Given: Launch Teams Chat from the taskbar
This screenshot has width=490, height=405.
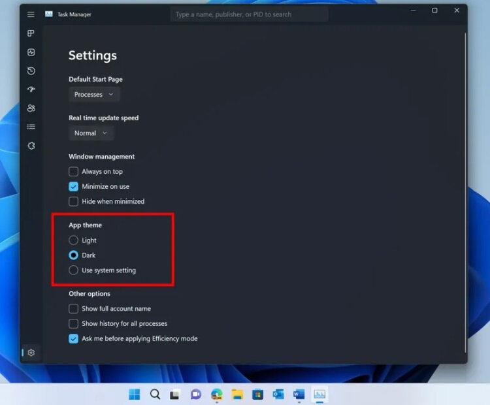Looking at the screenshot, I should coord(196,395).
